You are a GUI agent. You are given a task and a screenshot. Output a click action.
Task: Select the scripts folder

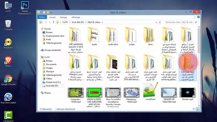[x=132, y=36]
